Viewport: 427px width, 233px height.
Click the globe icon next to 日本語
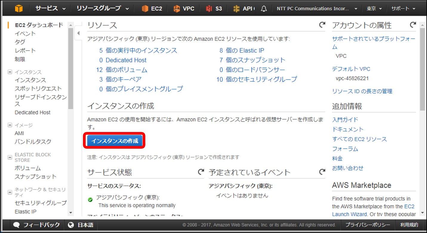[71, 225]
